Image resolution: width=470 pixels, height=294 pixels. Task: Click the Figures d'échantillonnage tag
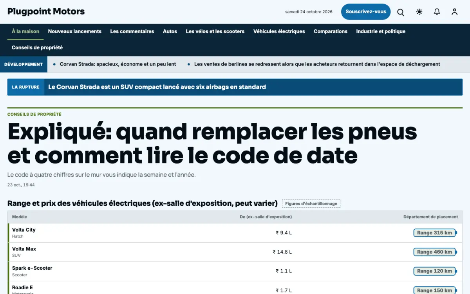point(311,204)
